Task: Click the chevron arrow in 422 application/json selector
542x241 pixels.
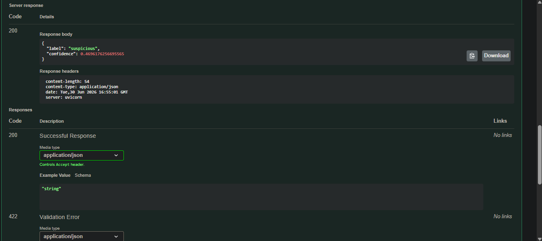Action: pyautogui.click(x=116, y=237)
